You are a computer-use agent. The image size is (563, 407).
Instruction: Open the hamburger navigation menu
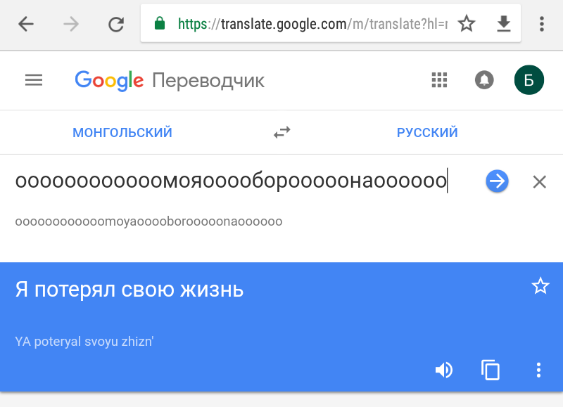click(x=34, y=80)
